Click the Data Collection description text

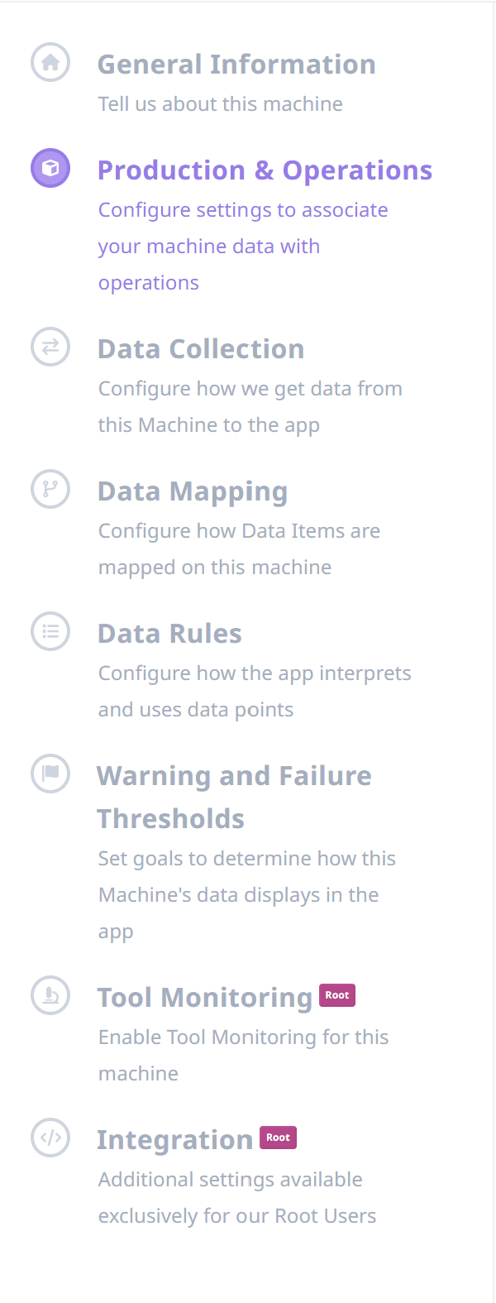(250, 406)
